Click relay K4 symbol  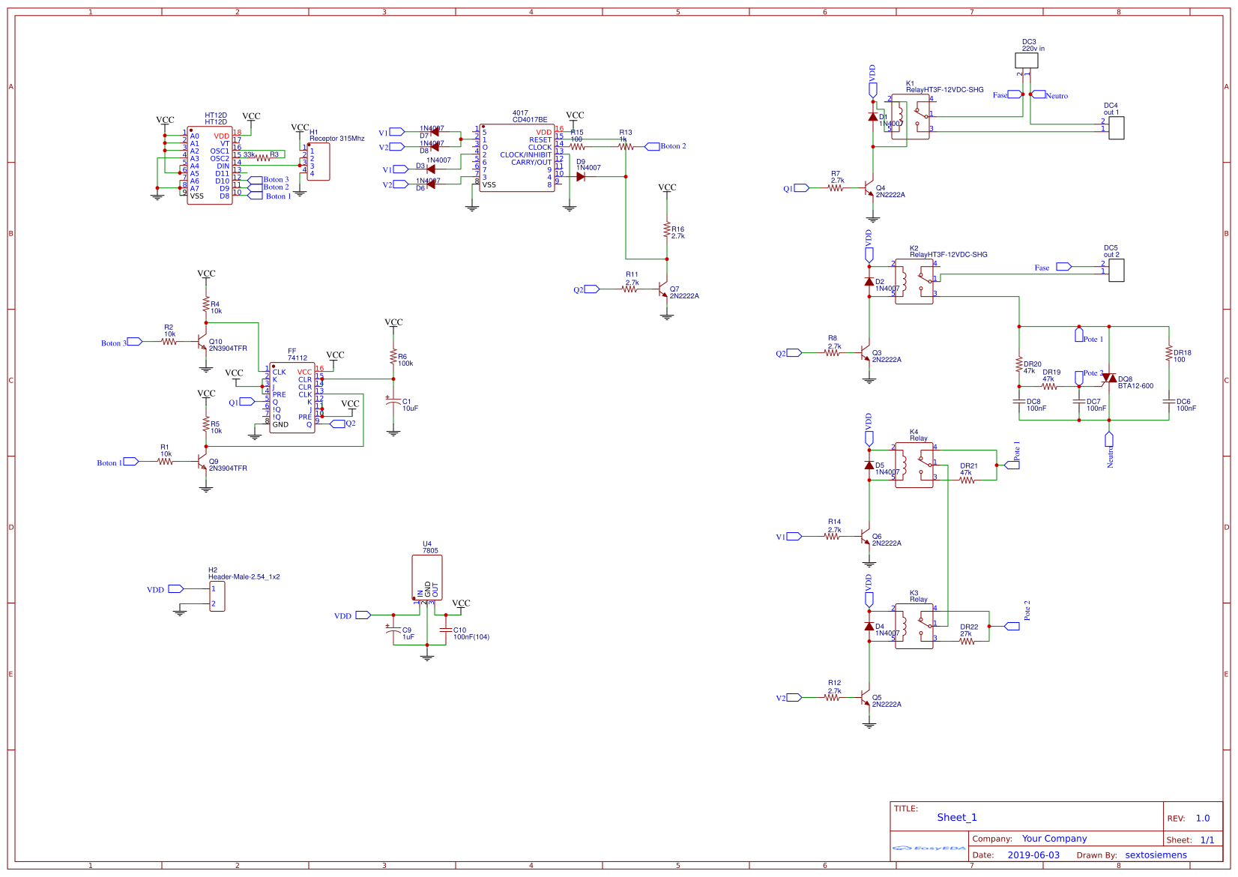click(x=914, y=465)
